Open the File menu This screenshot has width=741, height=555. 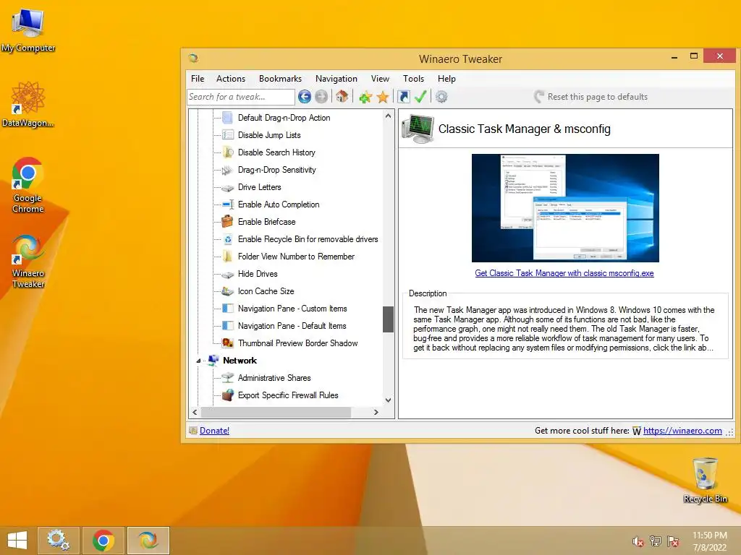pos(198,79)
